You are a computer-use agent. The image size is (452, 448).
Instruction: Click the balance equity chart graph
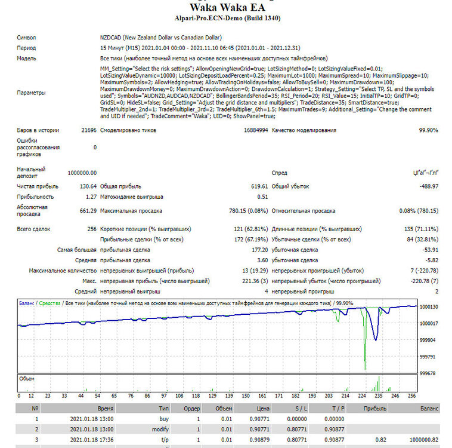[217, 336]
